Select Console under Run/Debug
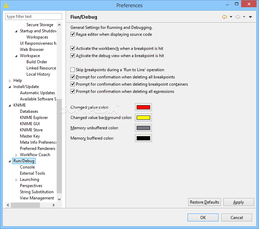259x229 pixels. coord(27,167)
